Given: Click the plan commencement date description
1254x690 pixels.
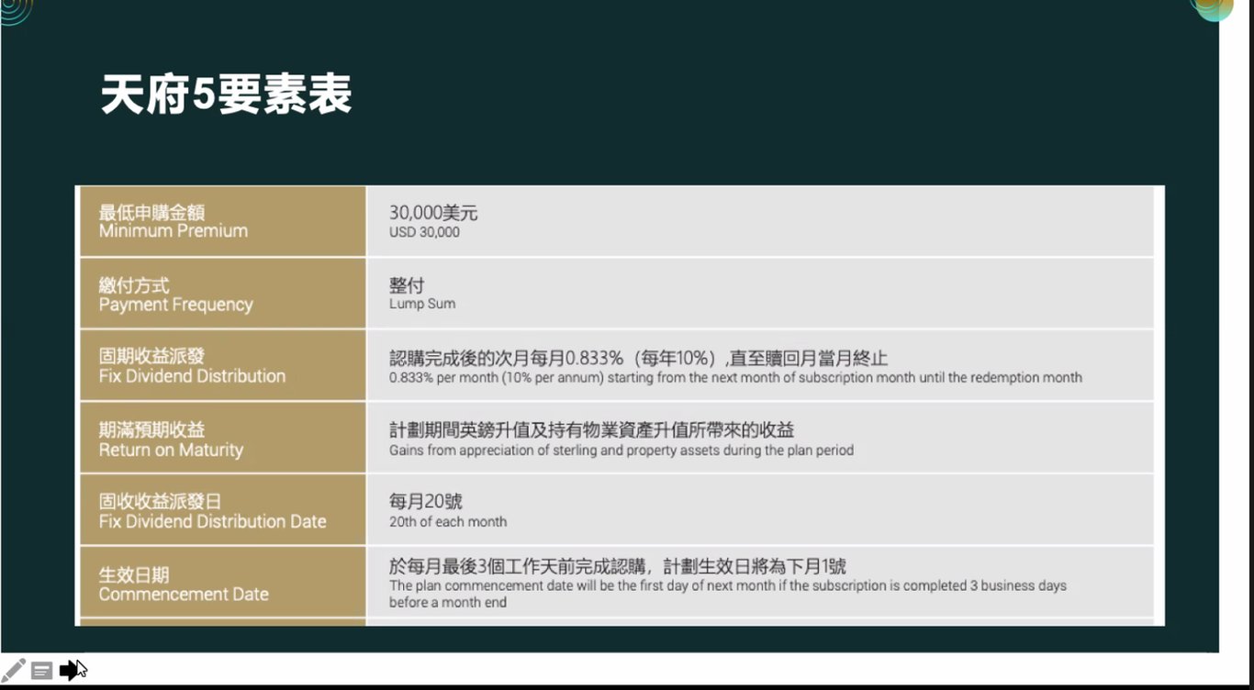Looking at the screenshot, I should tap(728, 594).
